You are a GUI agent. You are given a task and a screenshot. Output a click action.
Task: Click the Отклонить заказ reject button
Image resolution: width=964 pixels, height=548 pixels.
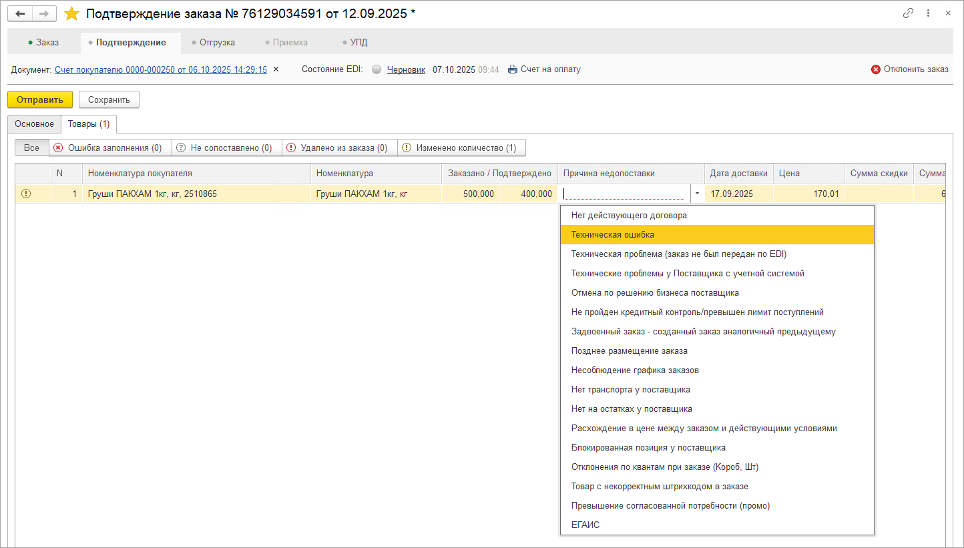point(910,69)
